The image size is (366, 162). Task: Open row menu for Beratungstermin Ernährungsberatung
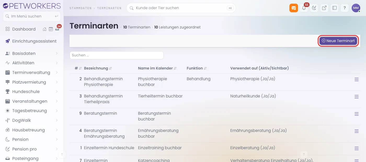pos(356,131)
